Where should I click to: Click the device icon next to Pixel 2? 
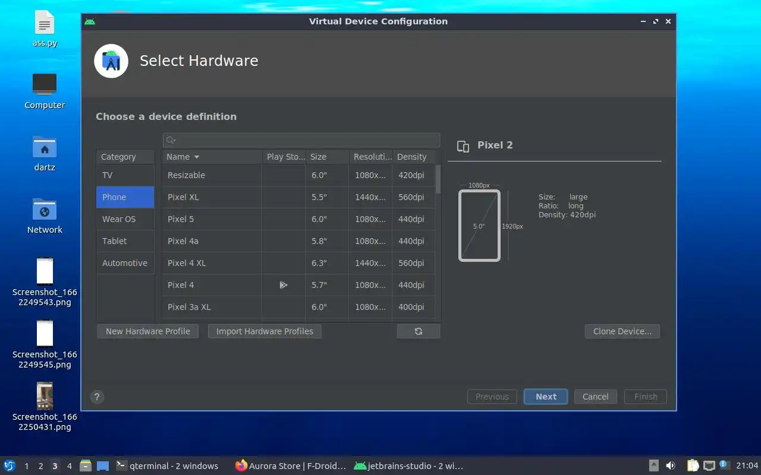tap(463, 146)
